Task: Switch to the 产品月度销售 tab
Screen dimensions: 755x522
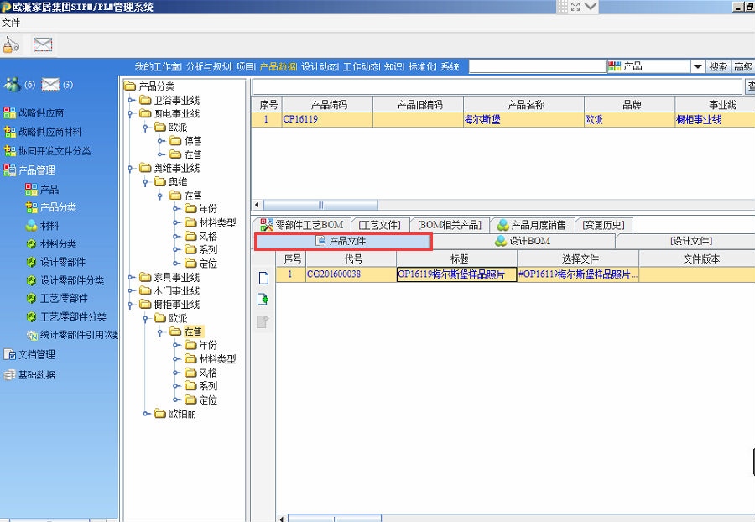Action: [532, 225]
